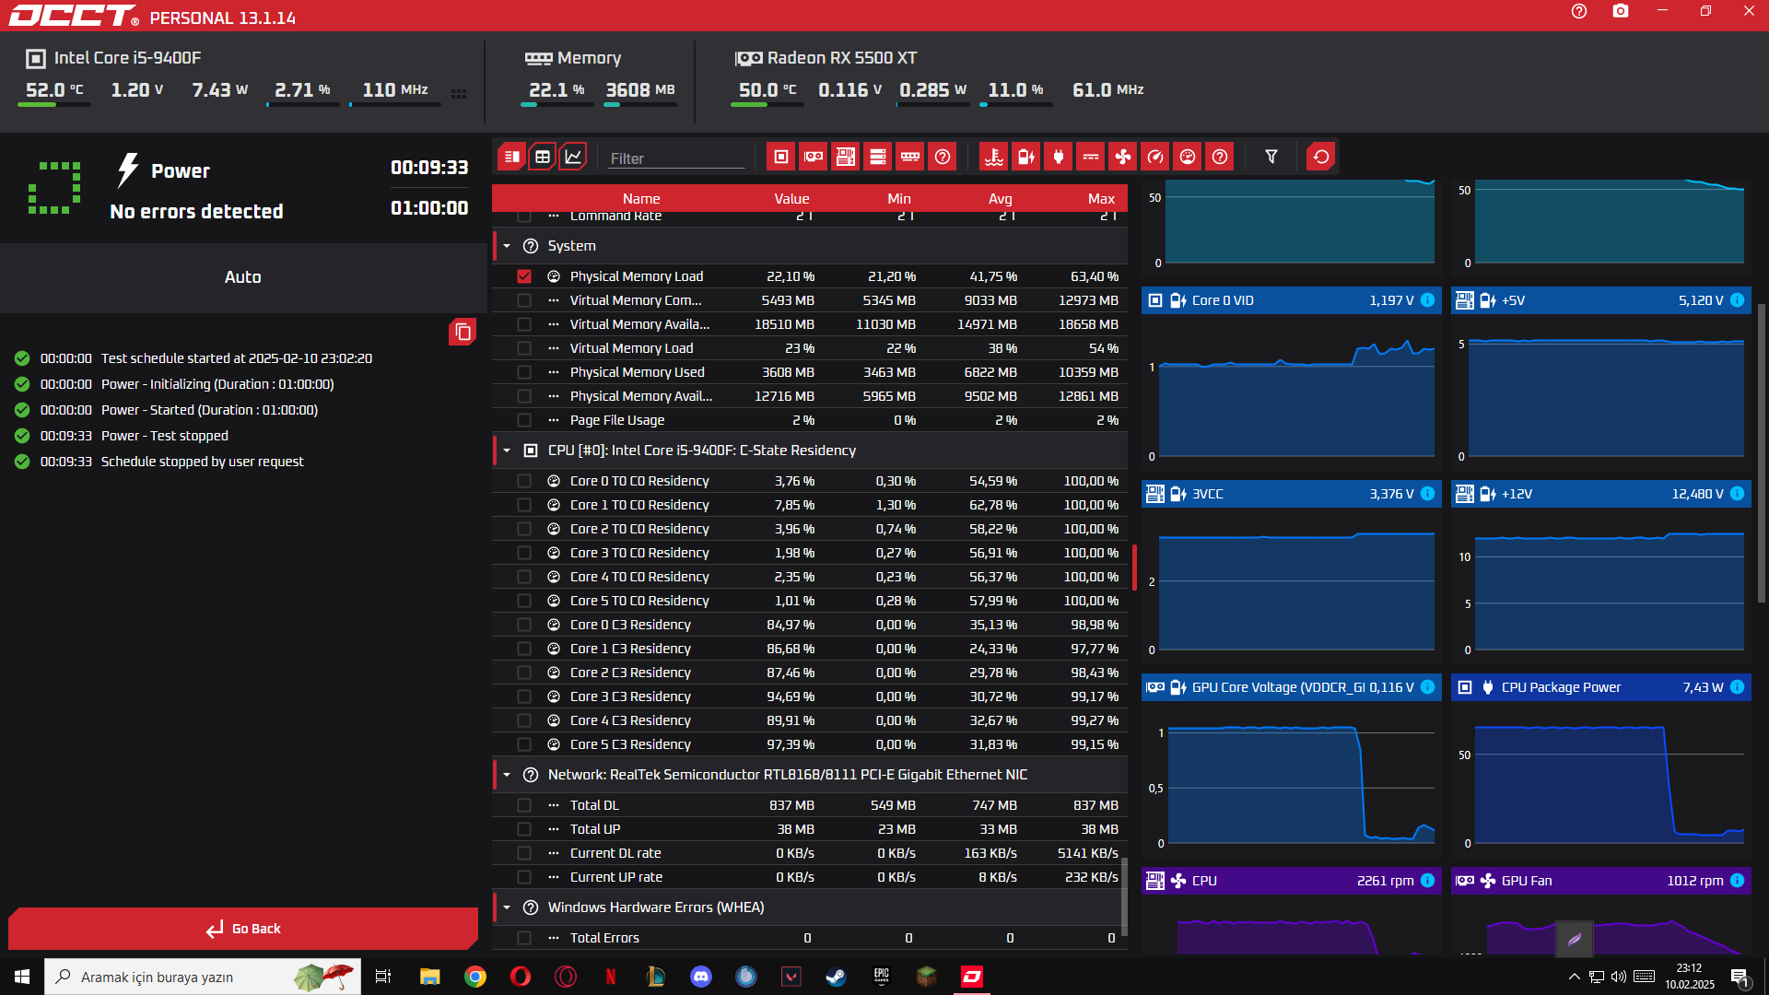
Task: Enable the Total DL checkbox
Action: (x=524, y=805)
